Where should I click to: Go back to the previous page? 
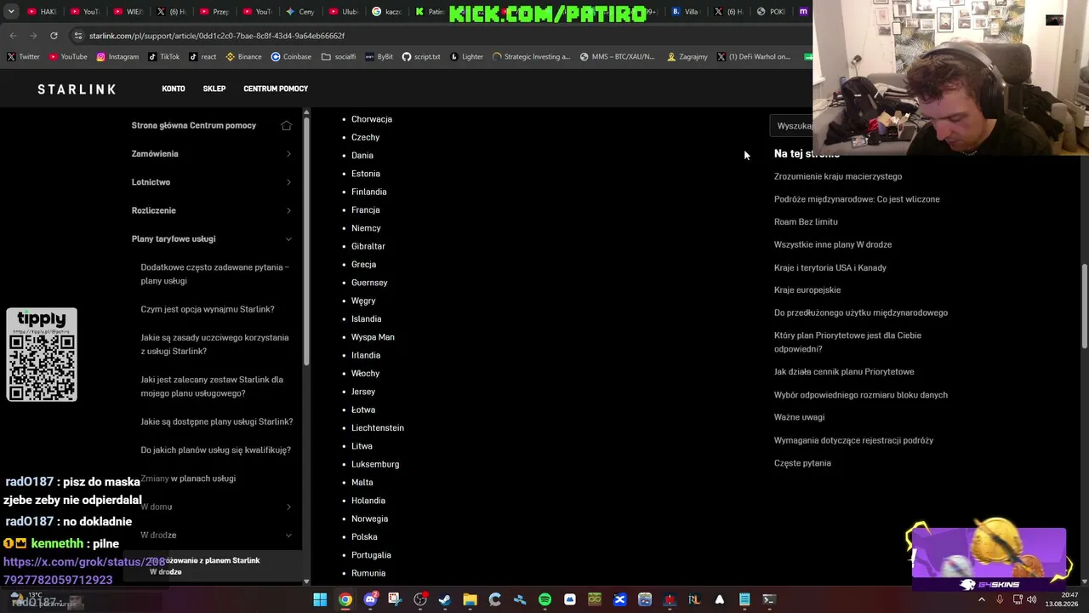coord(13,36)
